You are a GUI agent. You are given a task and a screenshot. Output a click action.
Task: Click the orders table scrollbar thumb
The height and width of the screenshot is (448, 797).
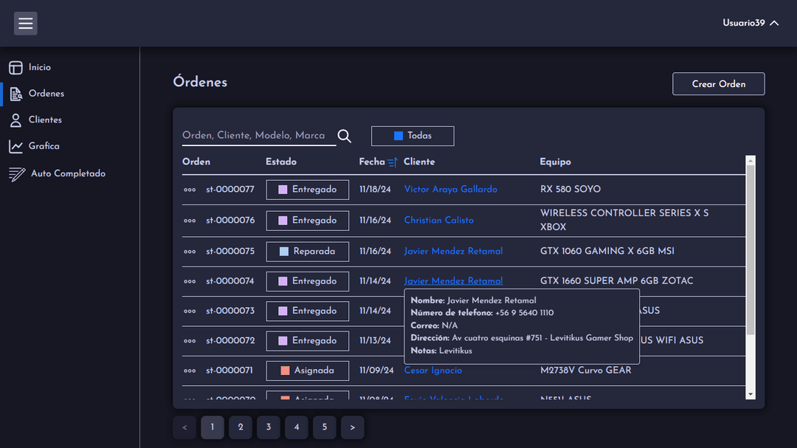pyautogui.click(x=751, y=249)
